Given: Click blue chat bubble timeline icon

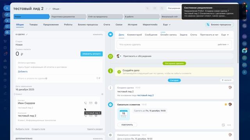Looking at the screenshot, I should (x=110, y=34).
